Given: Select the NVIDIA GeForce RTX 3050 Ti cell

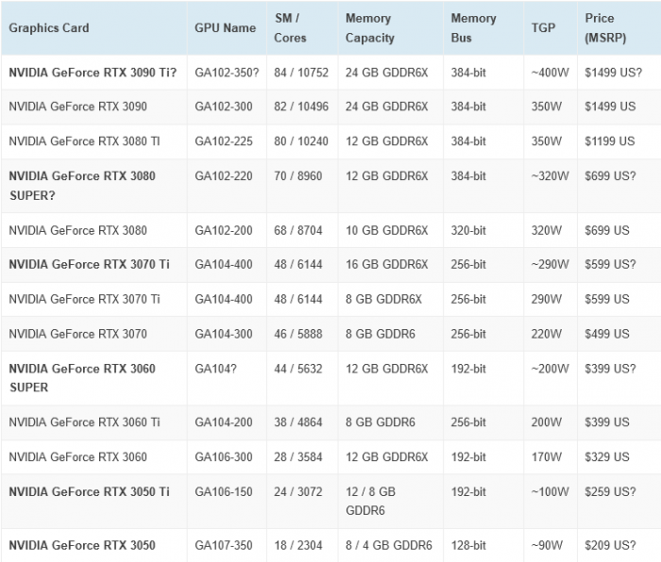Looking at the screenshot, I should (89, 492).
